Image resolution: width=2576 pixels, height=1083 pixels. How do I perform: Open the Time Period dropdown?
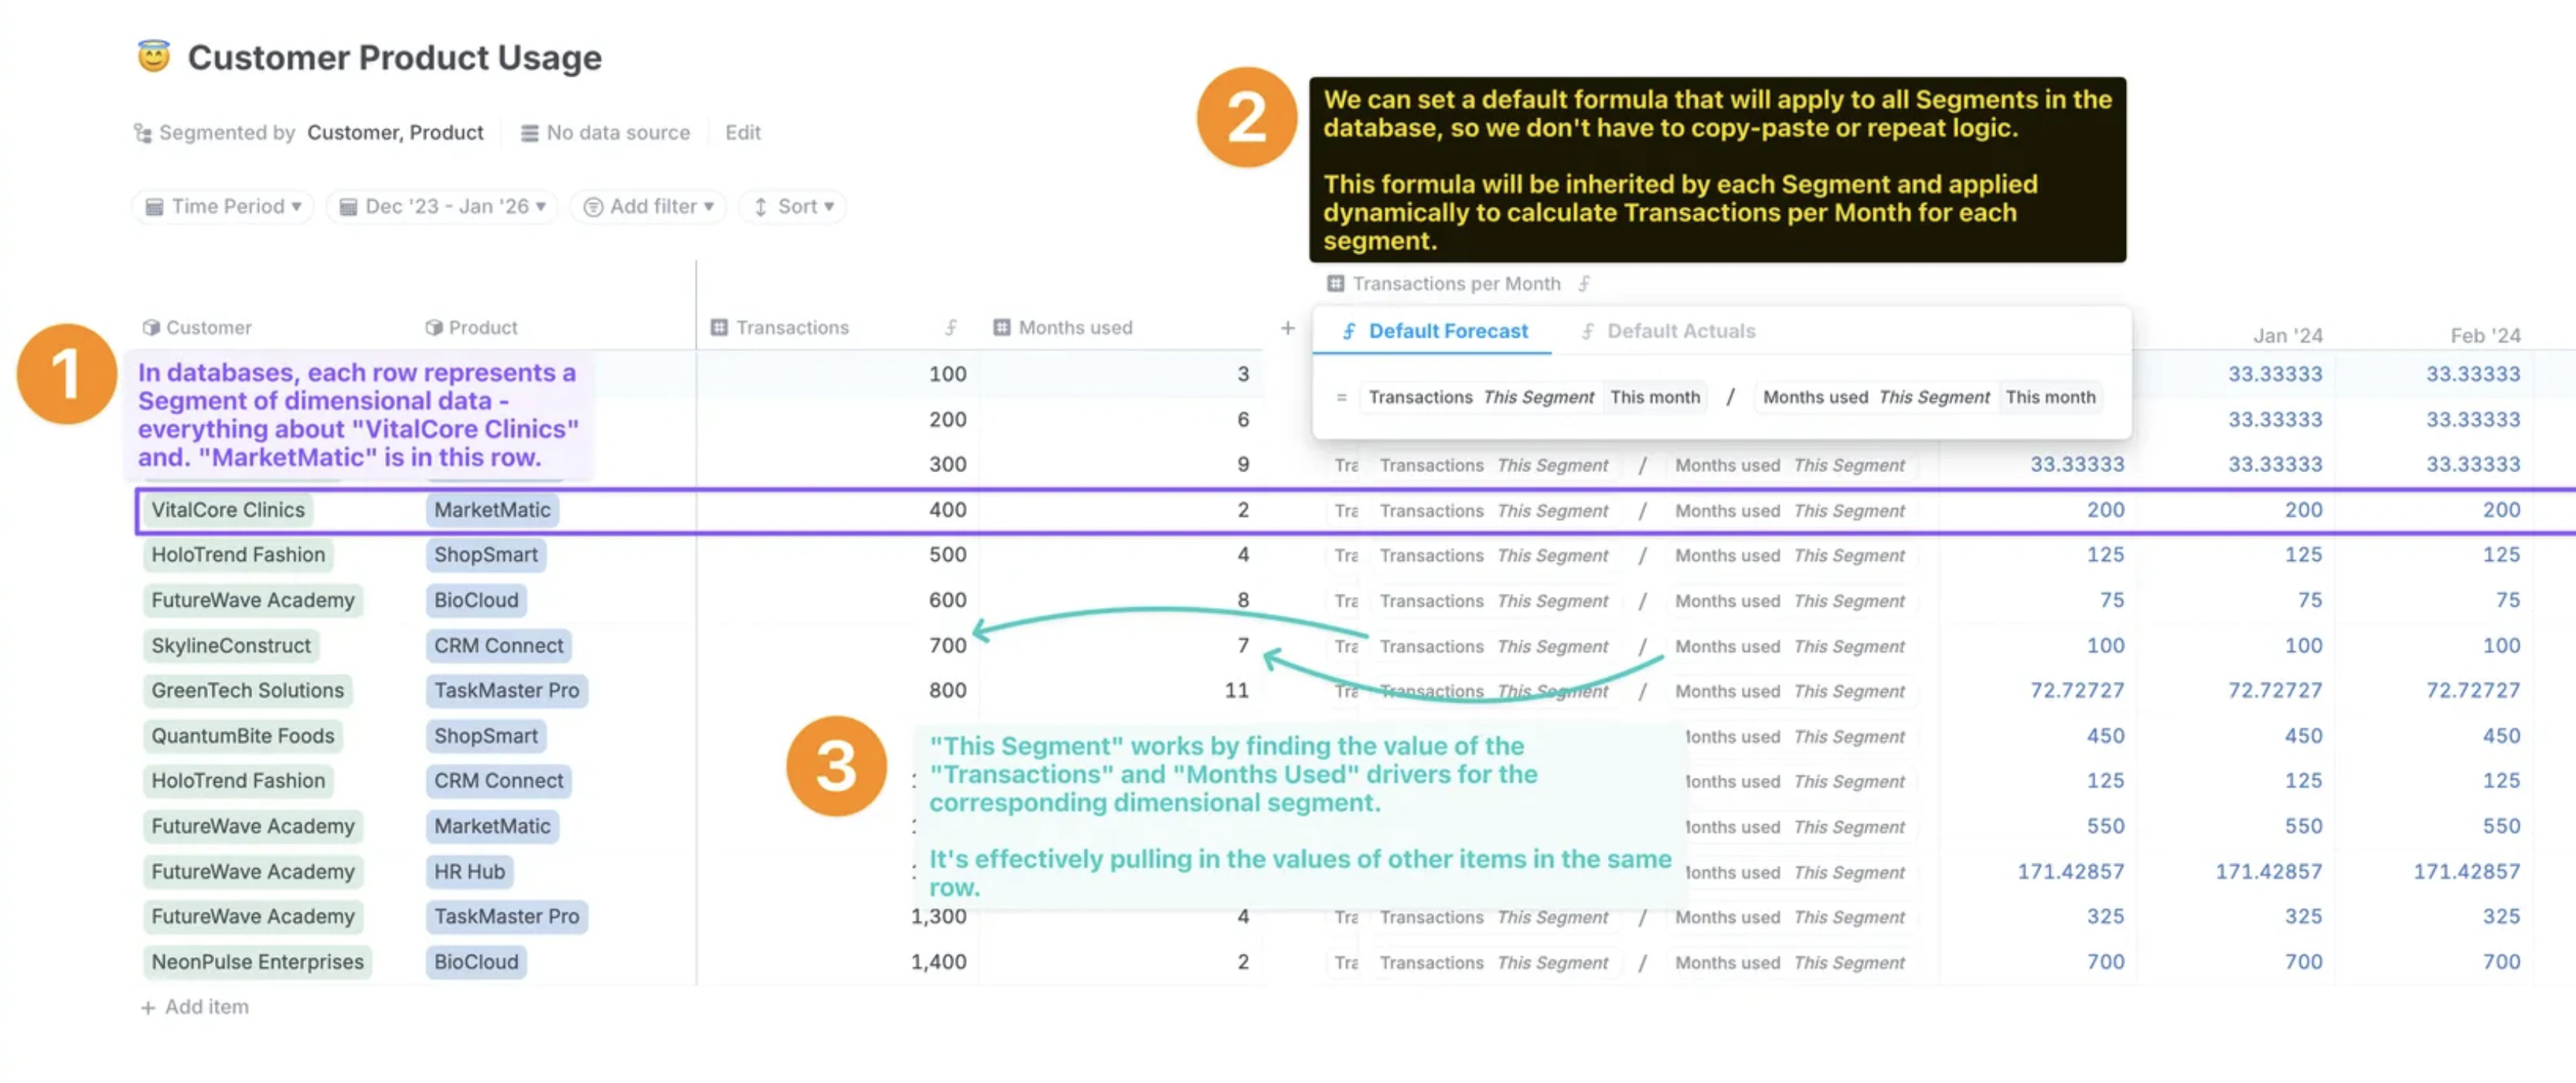tap(223, 207)
